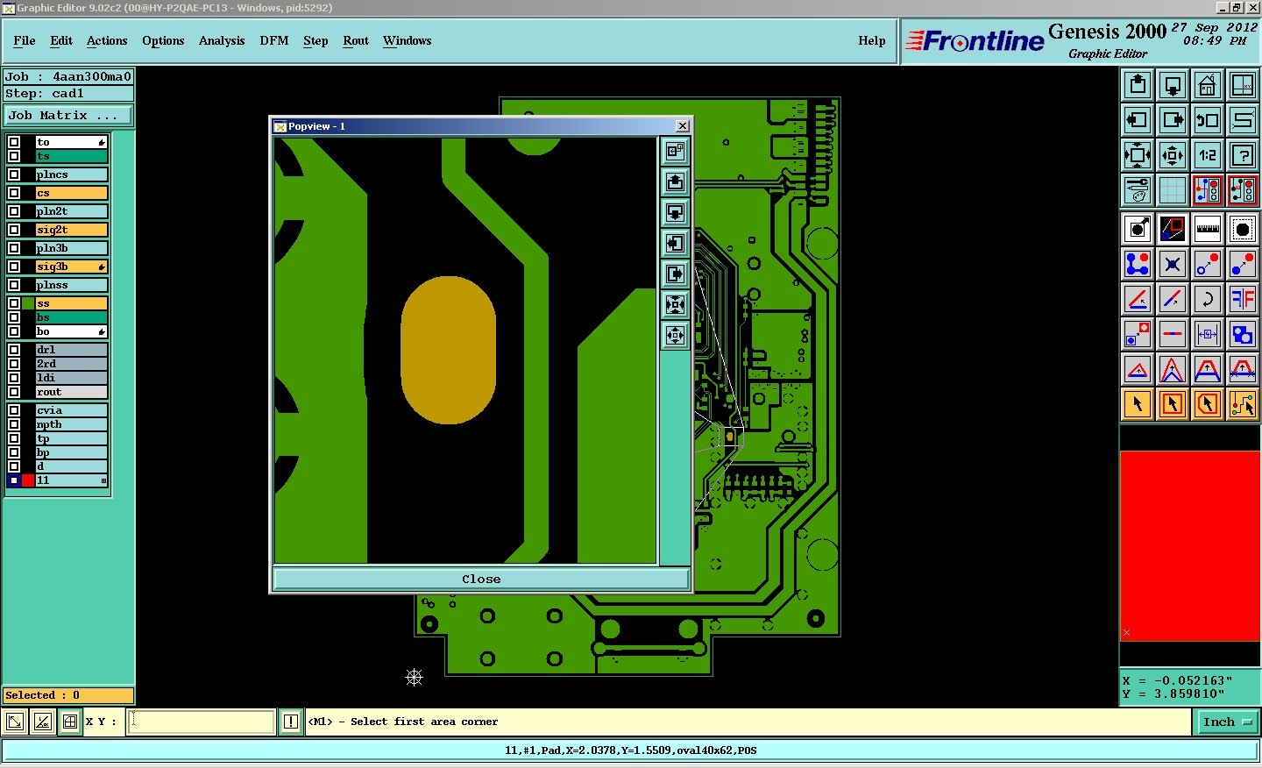Open the Actions menu
This screenshot has width=1262, height=768.
107,41
